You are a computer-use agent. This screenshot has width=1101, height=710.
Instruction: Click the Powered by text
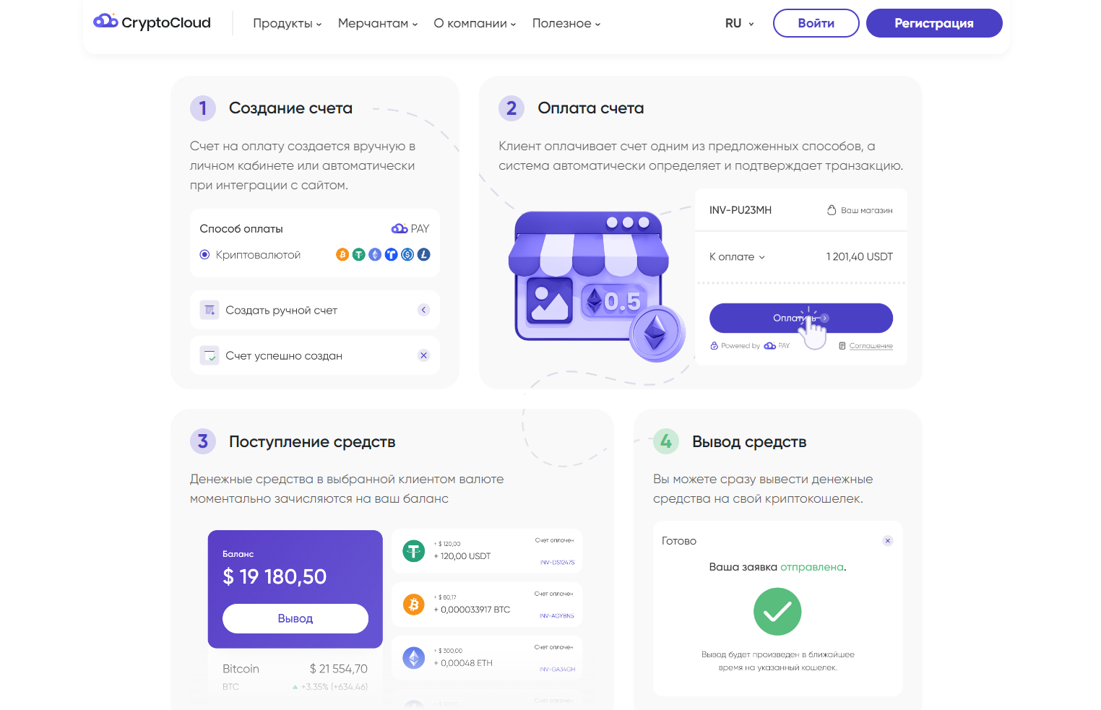(x=741, y=346)
